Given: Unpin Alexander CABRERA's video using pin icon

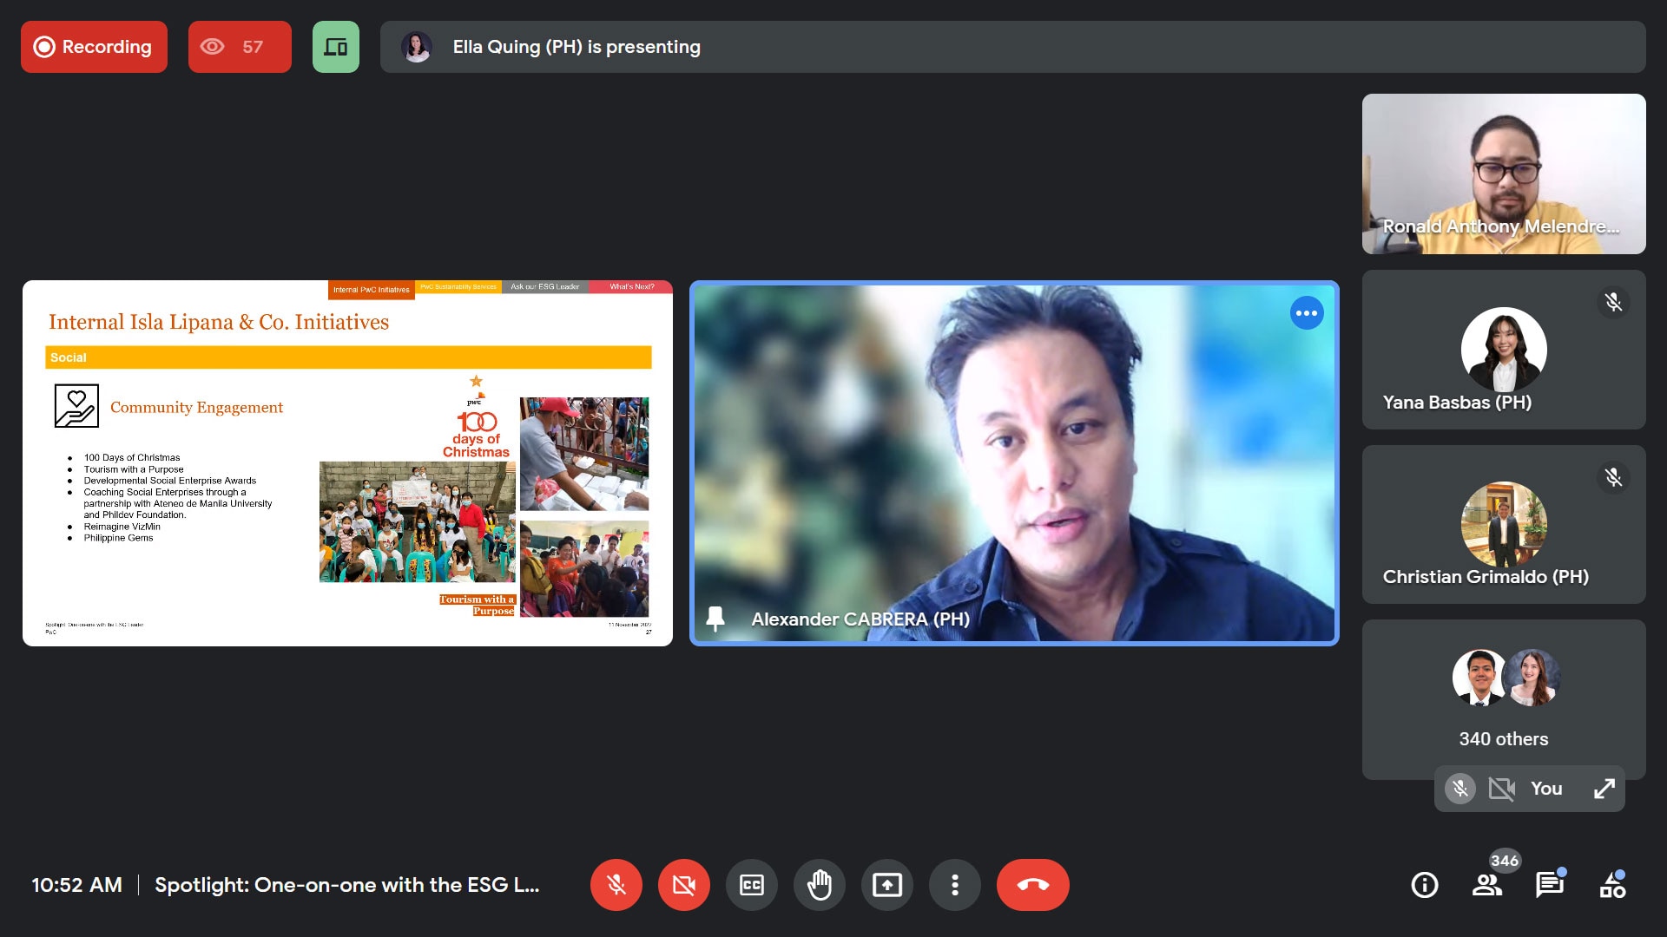Looking at the screenshot, I should (715, 619).
